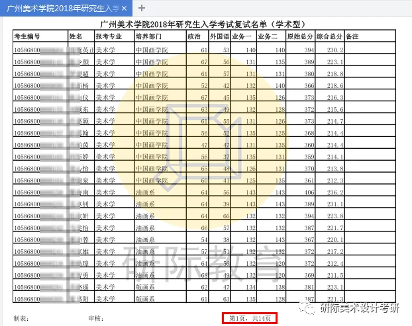Click 中国画学院 in the row scoring 230.2
This screenshot has height=326, width=412.
pos(152,50)
